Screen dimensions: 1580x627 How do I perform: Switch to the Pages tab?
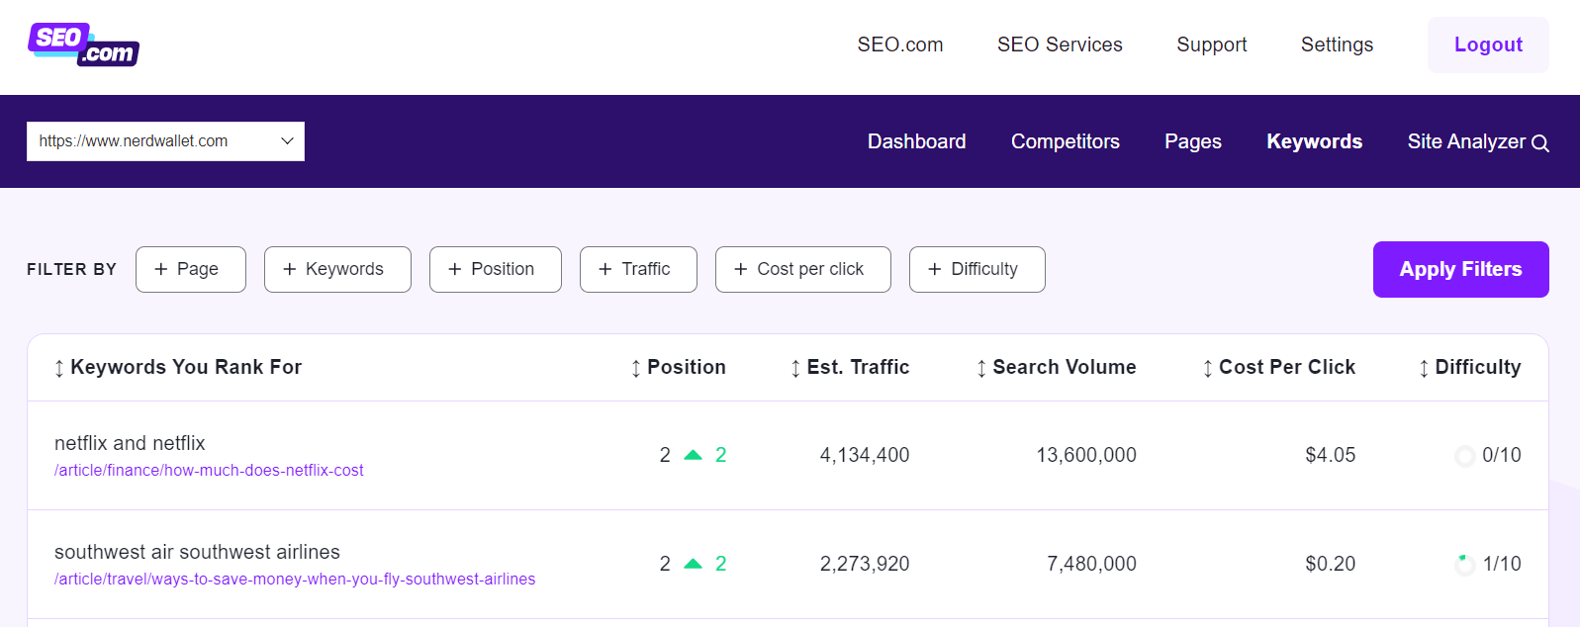(1193, 141)
